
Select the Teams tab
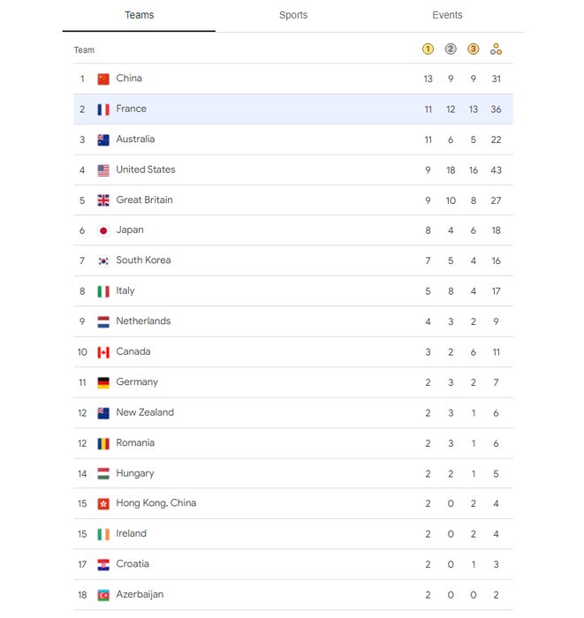140,15
